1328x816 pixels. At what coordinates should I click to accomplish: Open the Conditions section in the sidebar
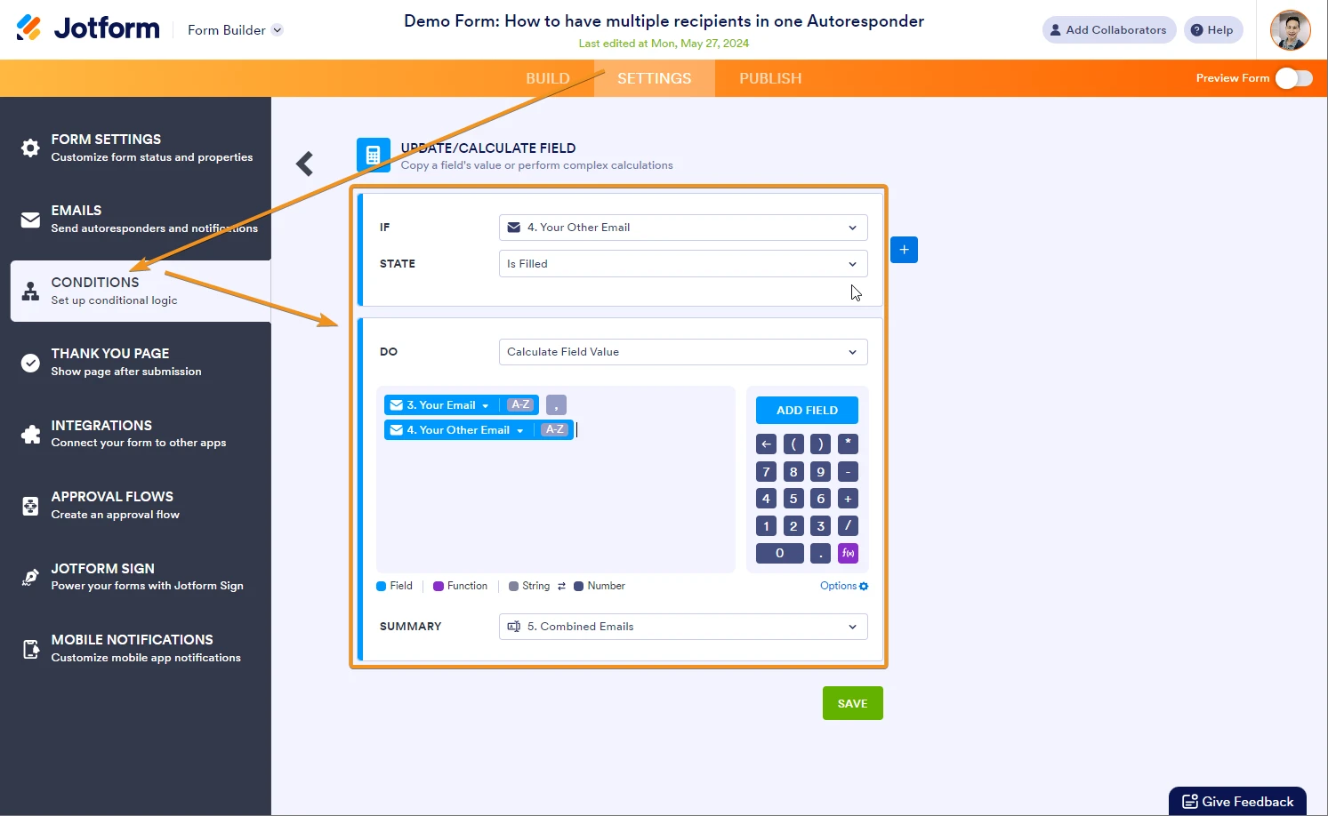click(95, 291)
